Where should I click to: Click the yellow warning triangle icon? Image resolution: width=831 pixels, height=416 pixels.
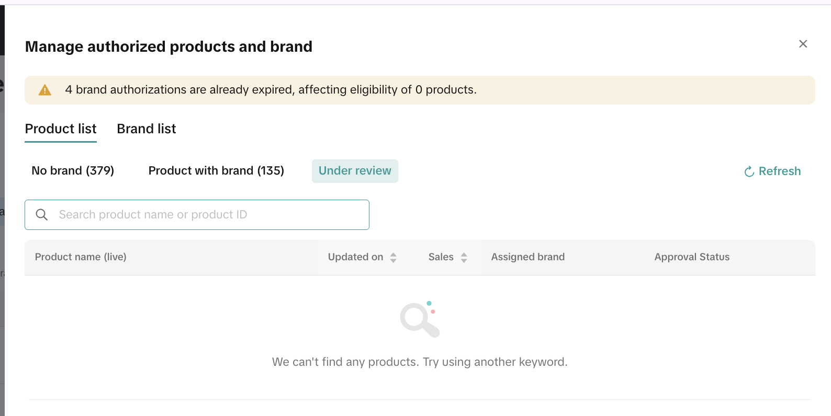pyautogui.click(x=45, y=90)
